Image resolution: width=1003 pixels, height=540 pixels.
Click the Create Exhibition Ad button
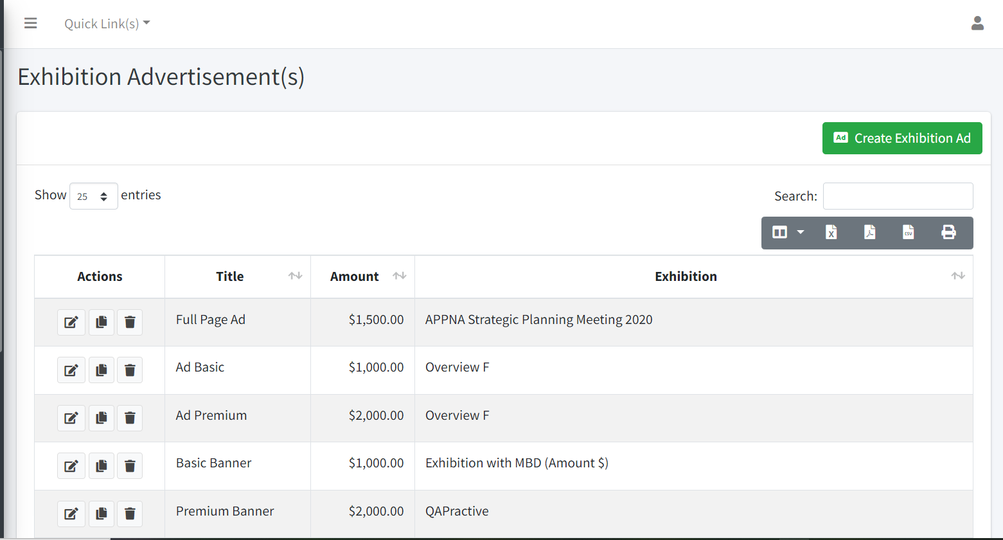coord(901,138)
